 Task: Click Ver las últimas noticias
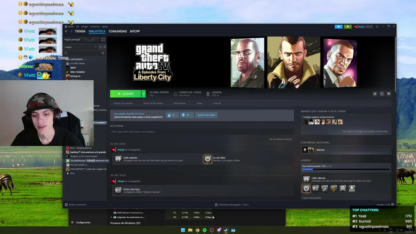click(x=280, y=139)
